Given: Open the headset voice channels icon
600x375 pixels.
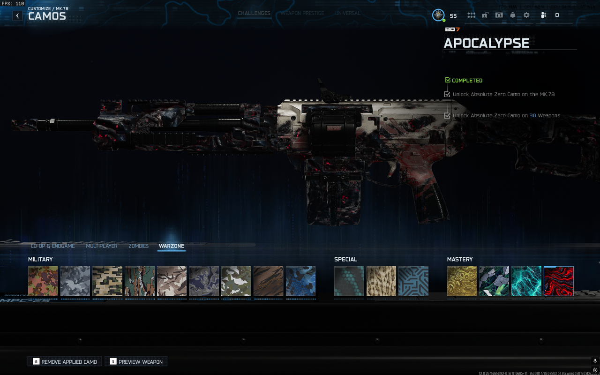Looking at the screenshot, I should (499, 15).
